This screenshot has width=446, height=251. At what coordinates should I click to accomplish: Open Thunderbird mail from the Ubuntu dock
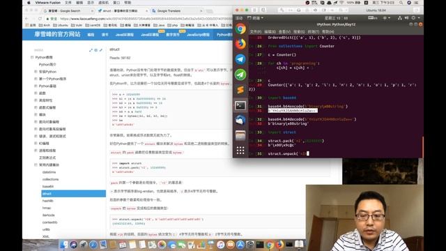pos(240,121)
